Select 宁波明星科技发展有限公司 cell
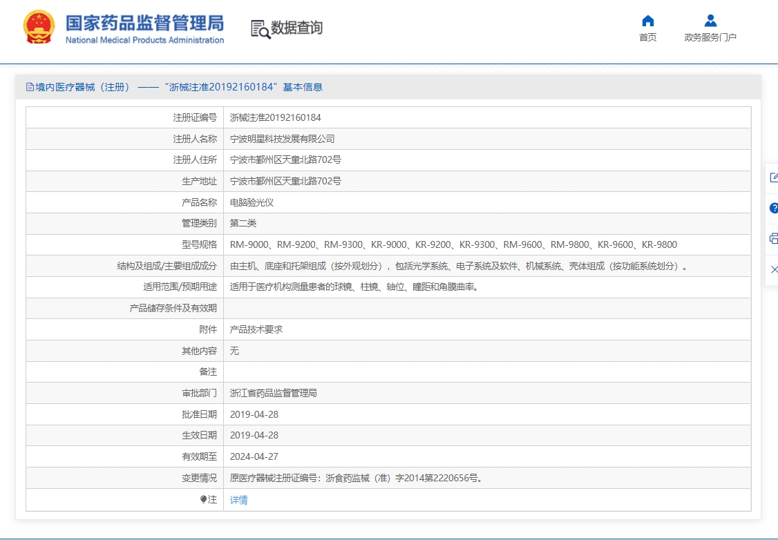The image size is (778, 540). pos(283,139)
